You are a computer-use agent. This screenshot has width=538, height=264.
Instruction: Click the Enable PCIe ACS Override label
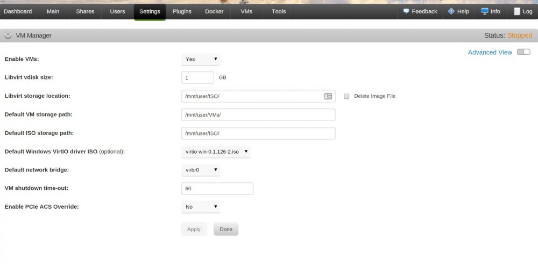point(41,207)
